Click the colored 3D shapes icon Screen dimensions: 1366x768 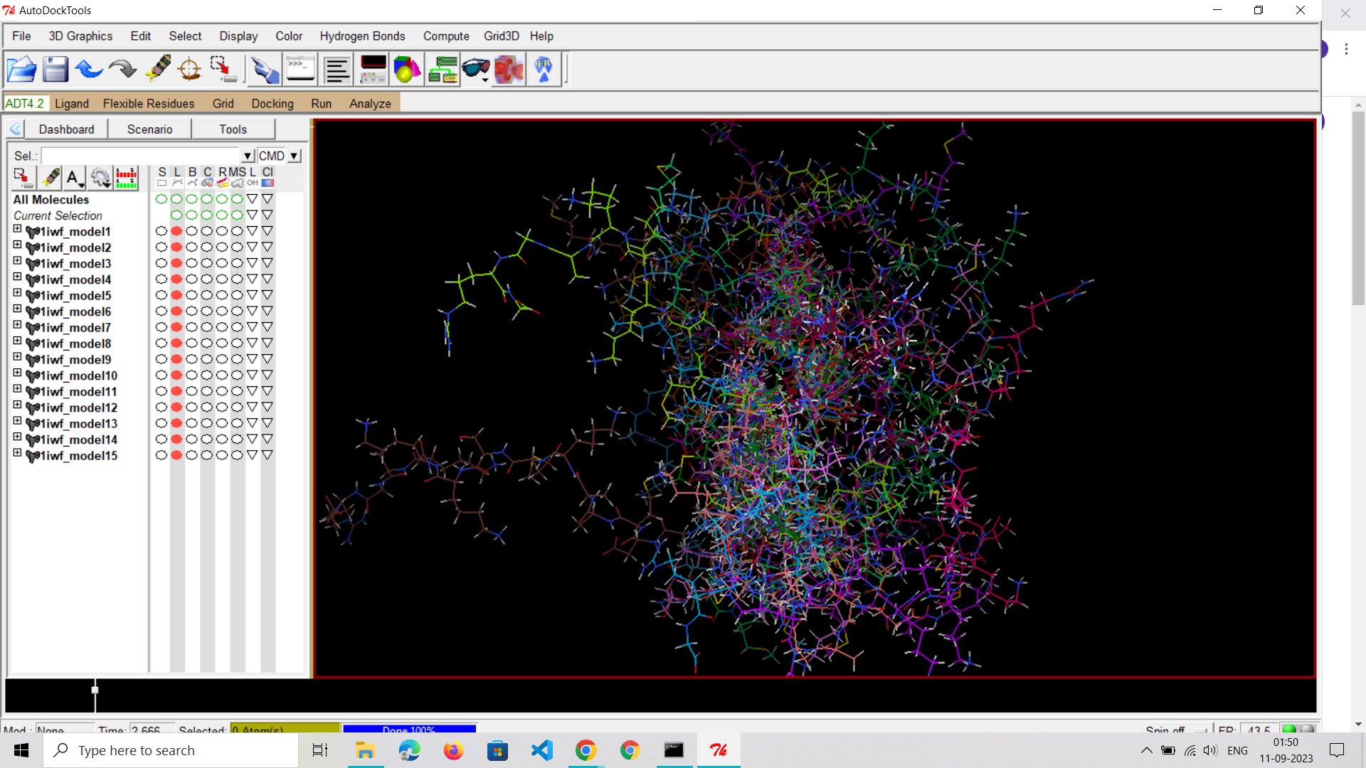407,70
